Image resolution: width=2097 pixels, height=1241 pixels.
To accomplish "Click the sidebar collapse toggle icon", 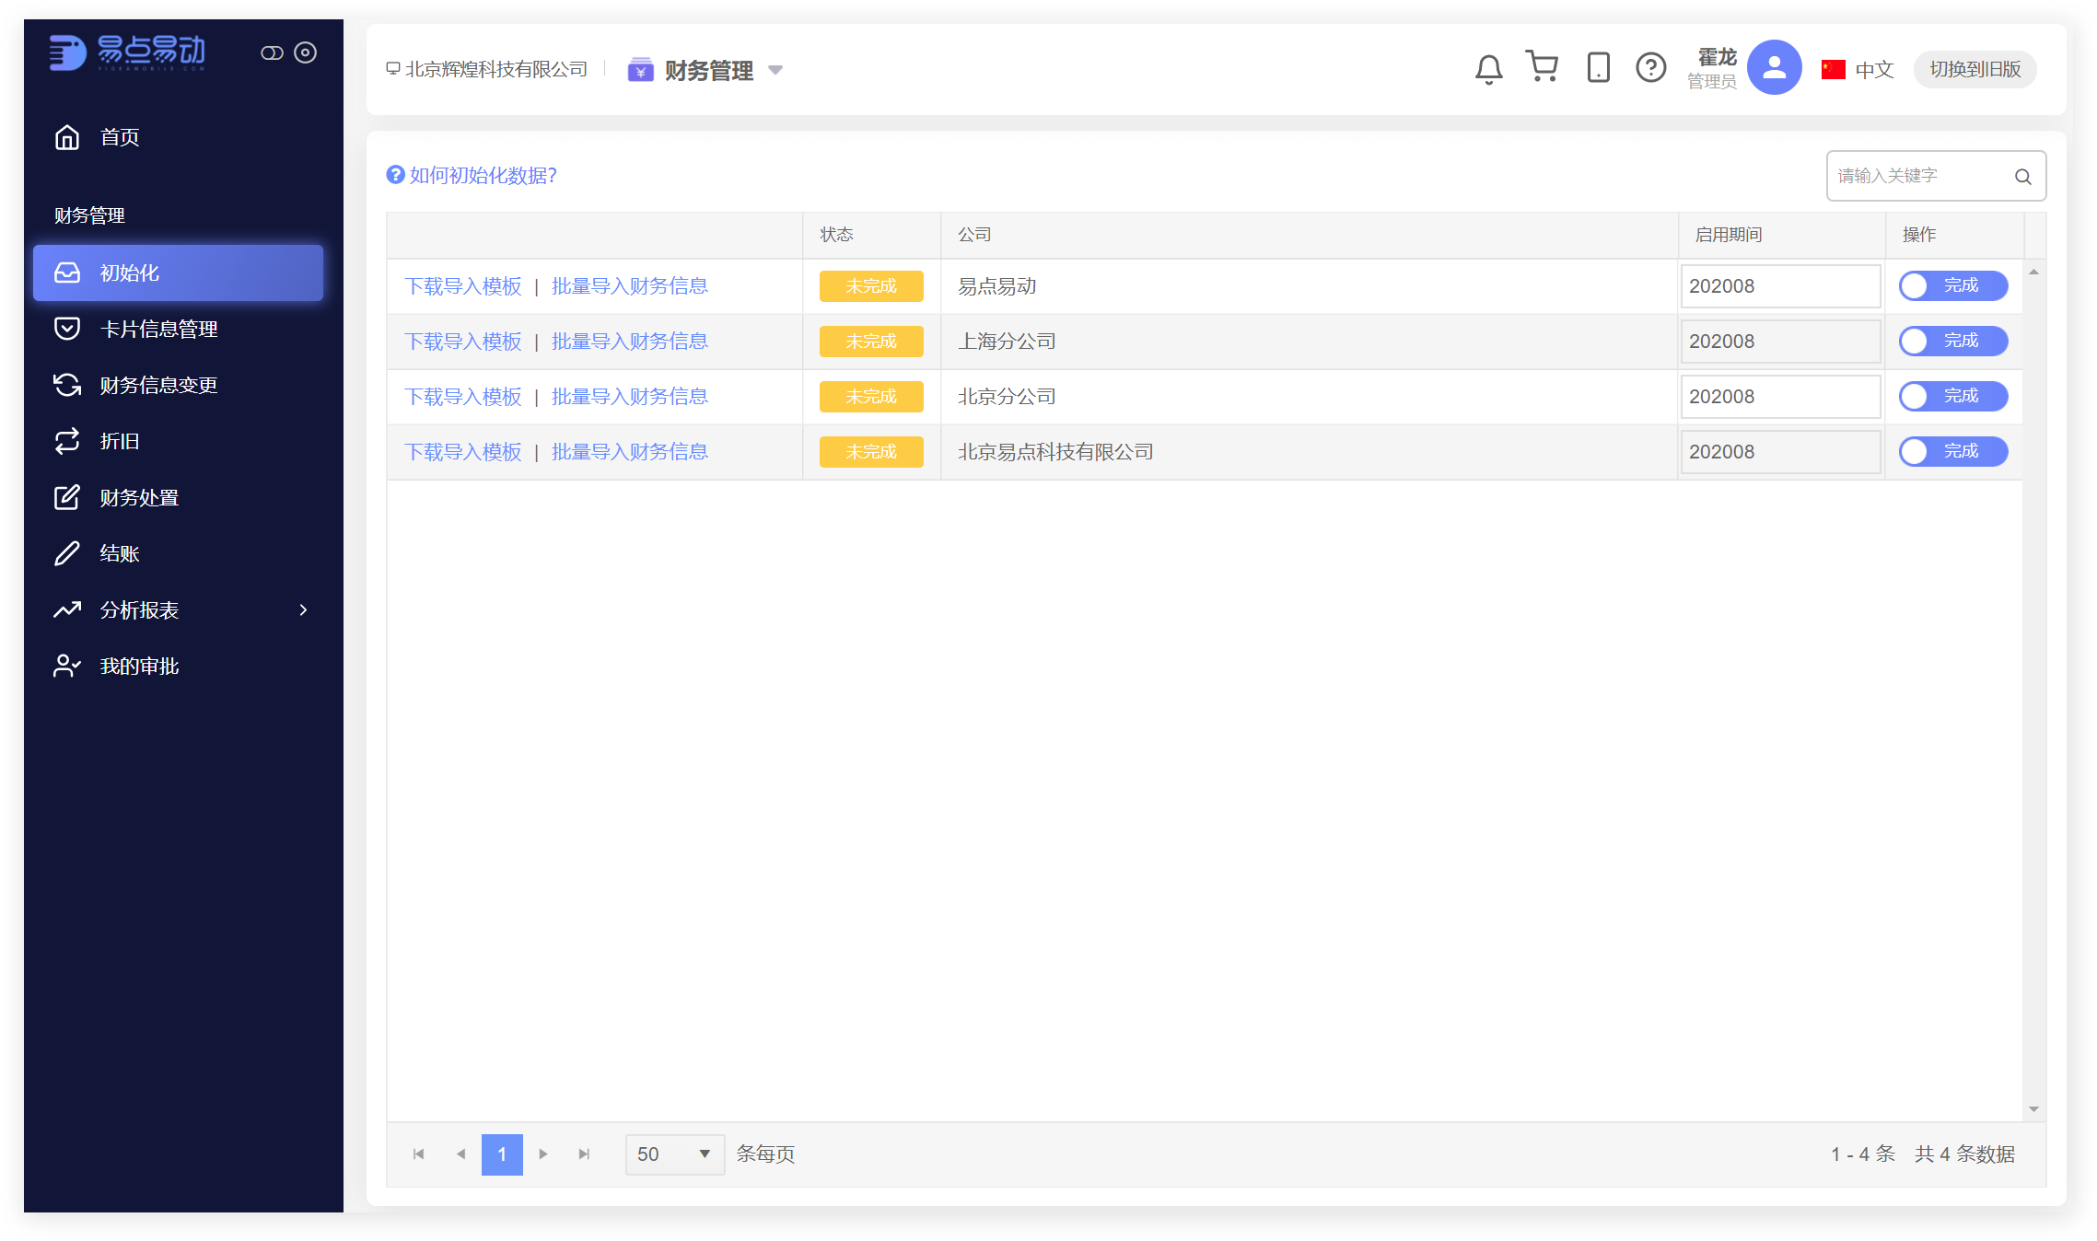I will point(272,53).
